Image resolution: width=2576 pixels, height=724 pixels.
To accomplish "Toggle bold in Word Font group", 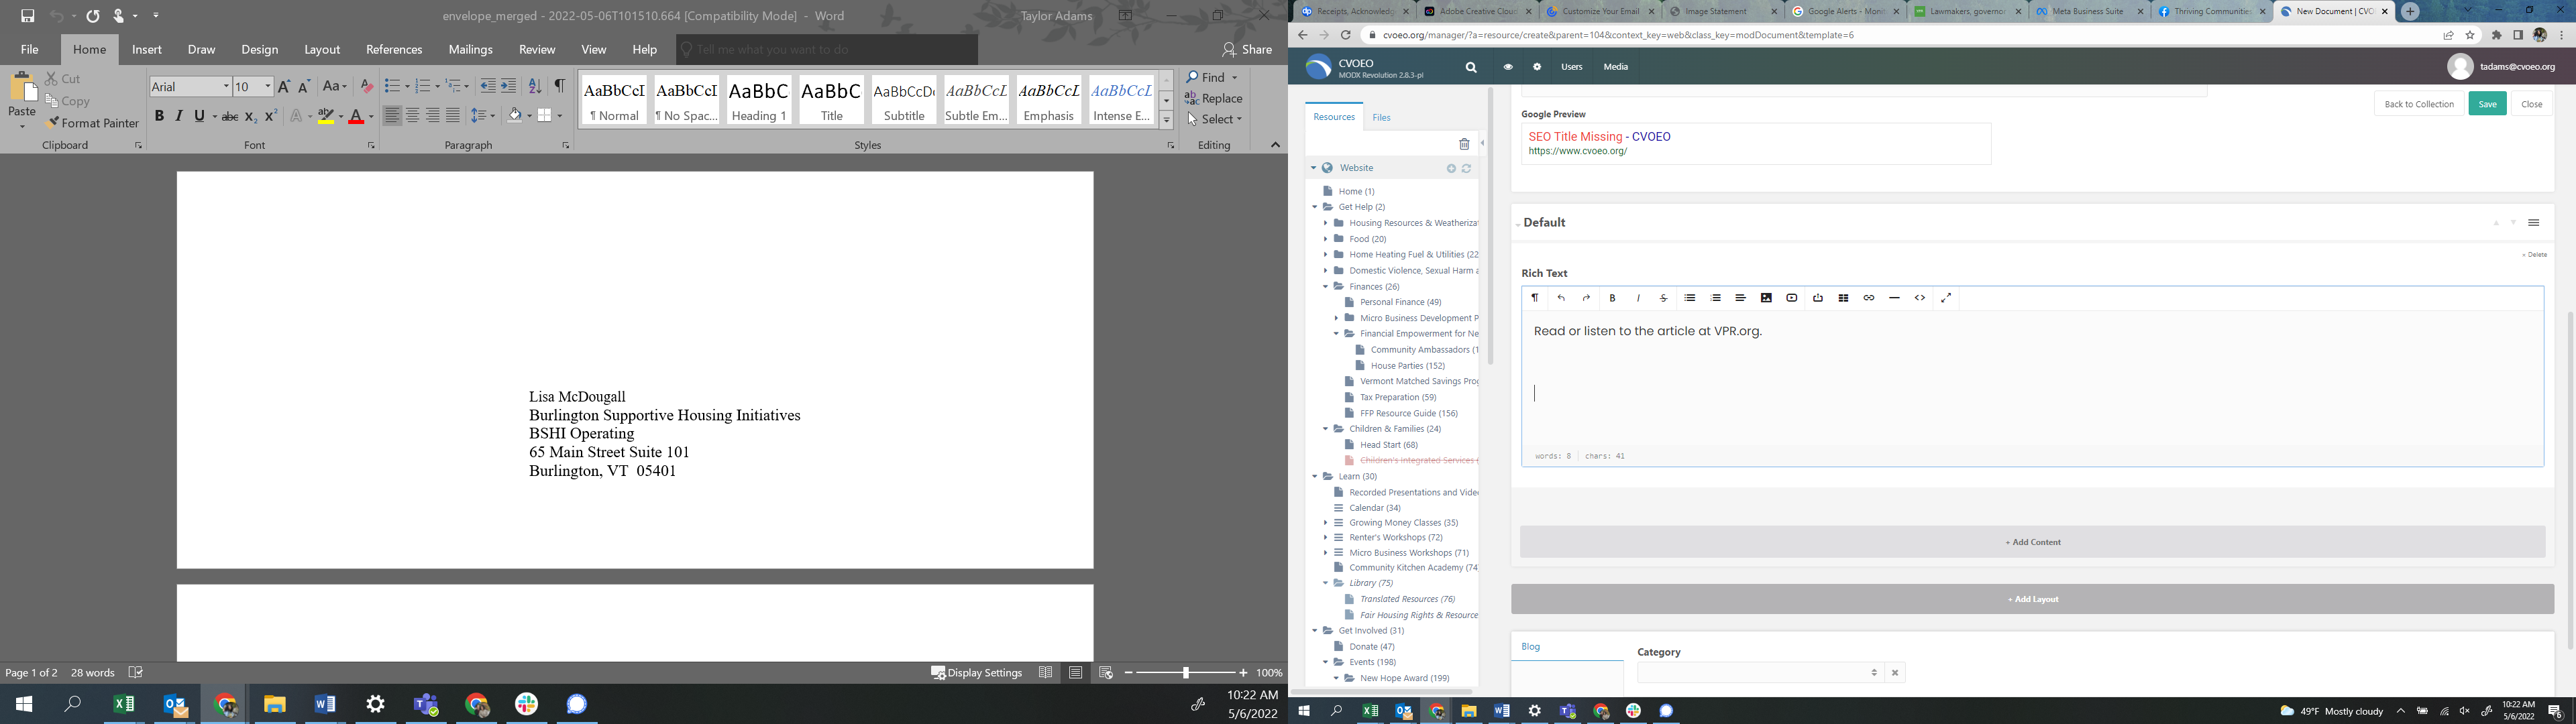I will 159,116.
